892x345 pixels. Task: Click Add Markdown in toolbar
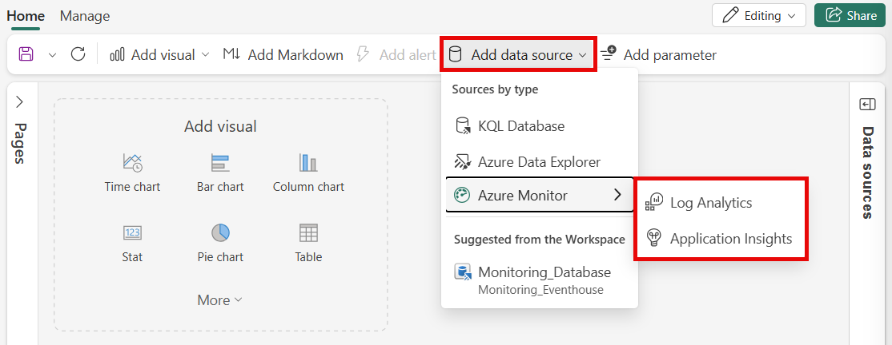click(283, 55)
